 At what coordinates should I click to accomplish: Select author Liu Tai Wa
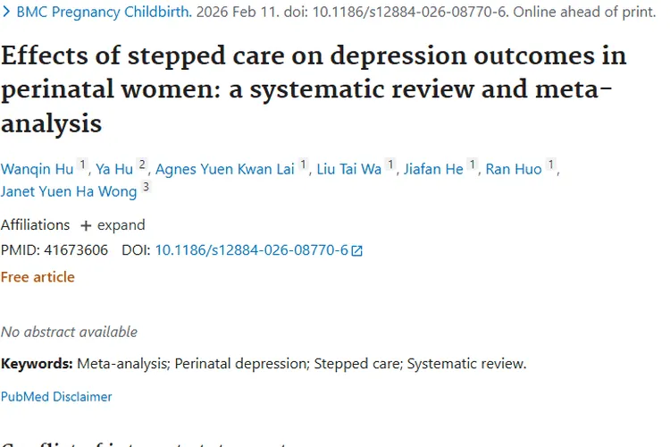tap(348, 170)
